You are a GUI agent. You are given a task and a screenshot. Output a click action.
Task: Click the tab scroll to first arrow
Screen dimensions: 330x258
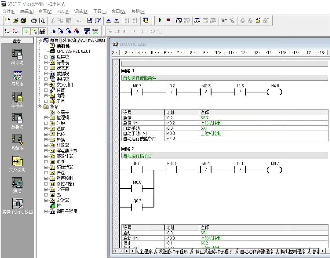pyautogui.click(x=115, y=251)
